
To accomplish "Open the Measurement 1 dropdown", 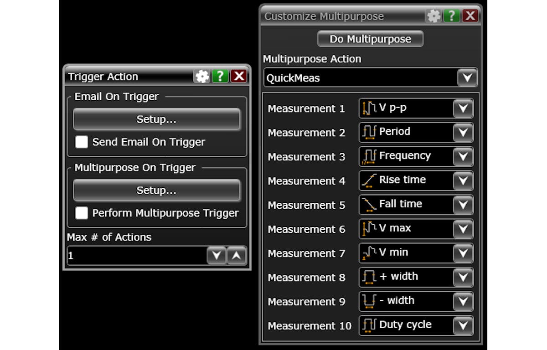I will [464, 108].
